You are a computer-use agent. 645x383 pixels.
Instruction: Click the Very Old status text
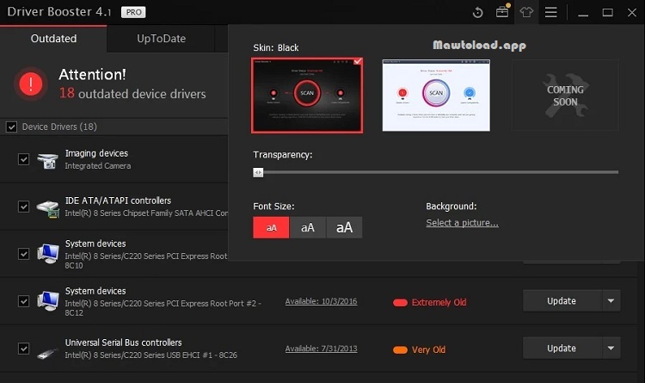click(x=428, y=350)
